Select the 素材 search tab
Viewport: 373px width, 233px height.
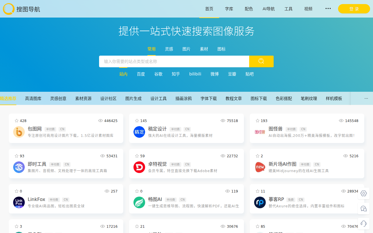pyautogui.click(x=204, y=49)
